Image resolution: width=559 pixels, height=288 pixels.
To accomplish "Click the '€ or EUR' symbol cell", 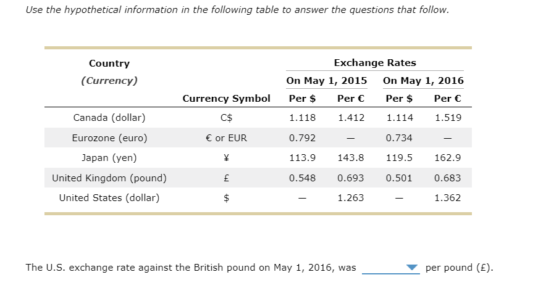I will pos(226,138).
